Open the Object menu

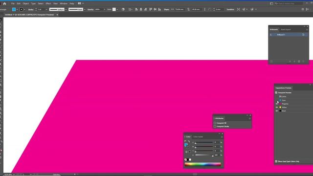point(26,3)
